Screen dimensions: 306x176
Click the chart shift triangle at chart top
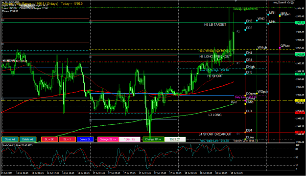pyautogui.click(x=236, y=1)
